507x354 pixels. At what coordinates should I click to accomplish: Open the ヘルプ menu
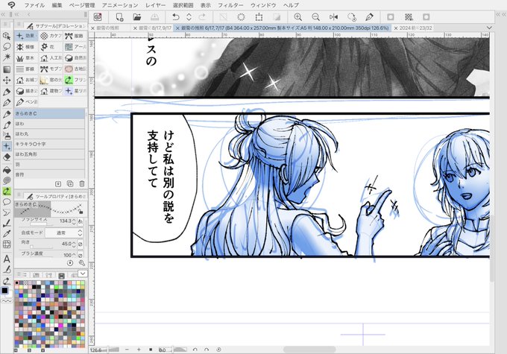click(291, 5)
